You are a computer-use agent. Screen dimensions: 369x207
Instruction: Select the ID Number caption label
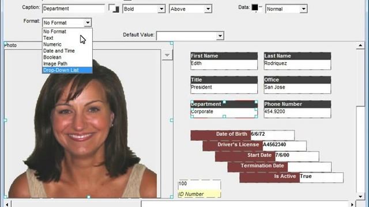(199, 194)
